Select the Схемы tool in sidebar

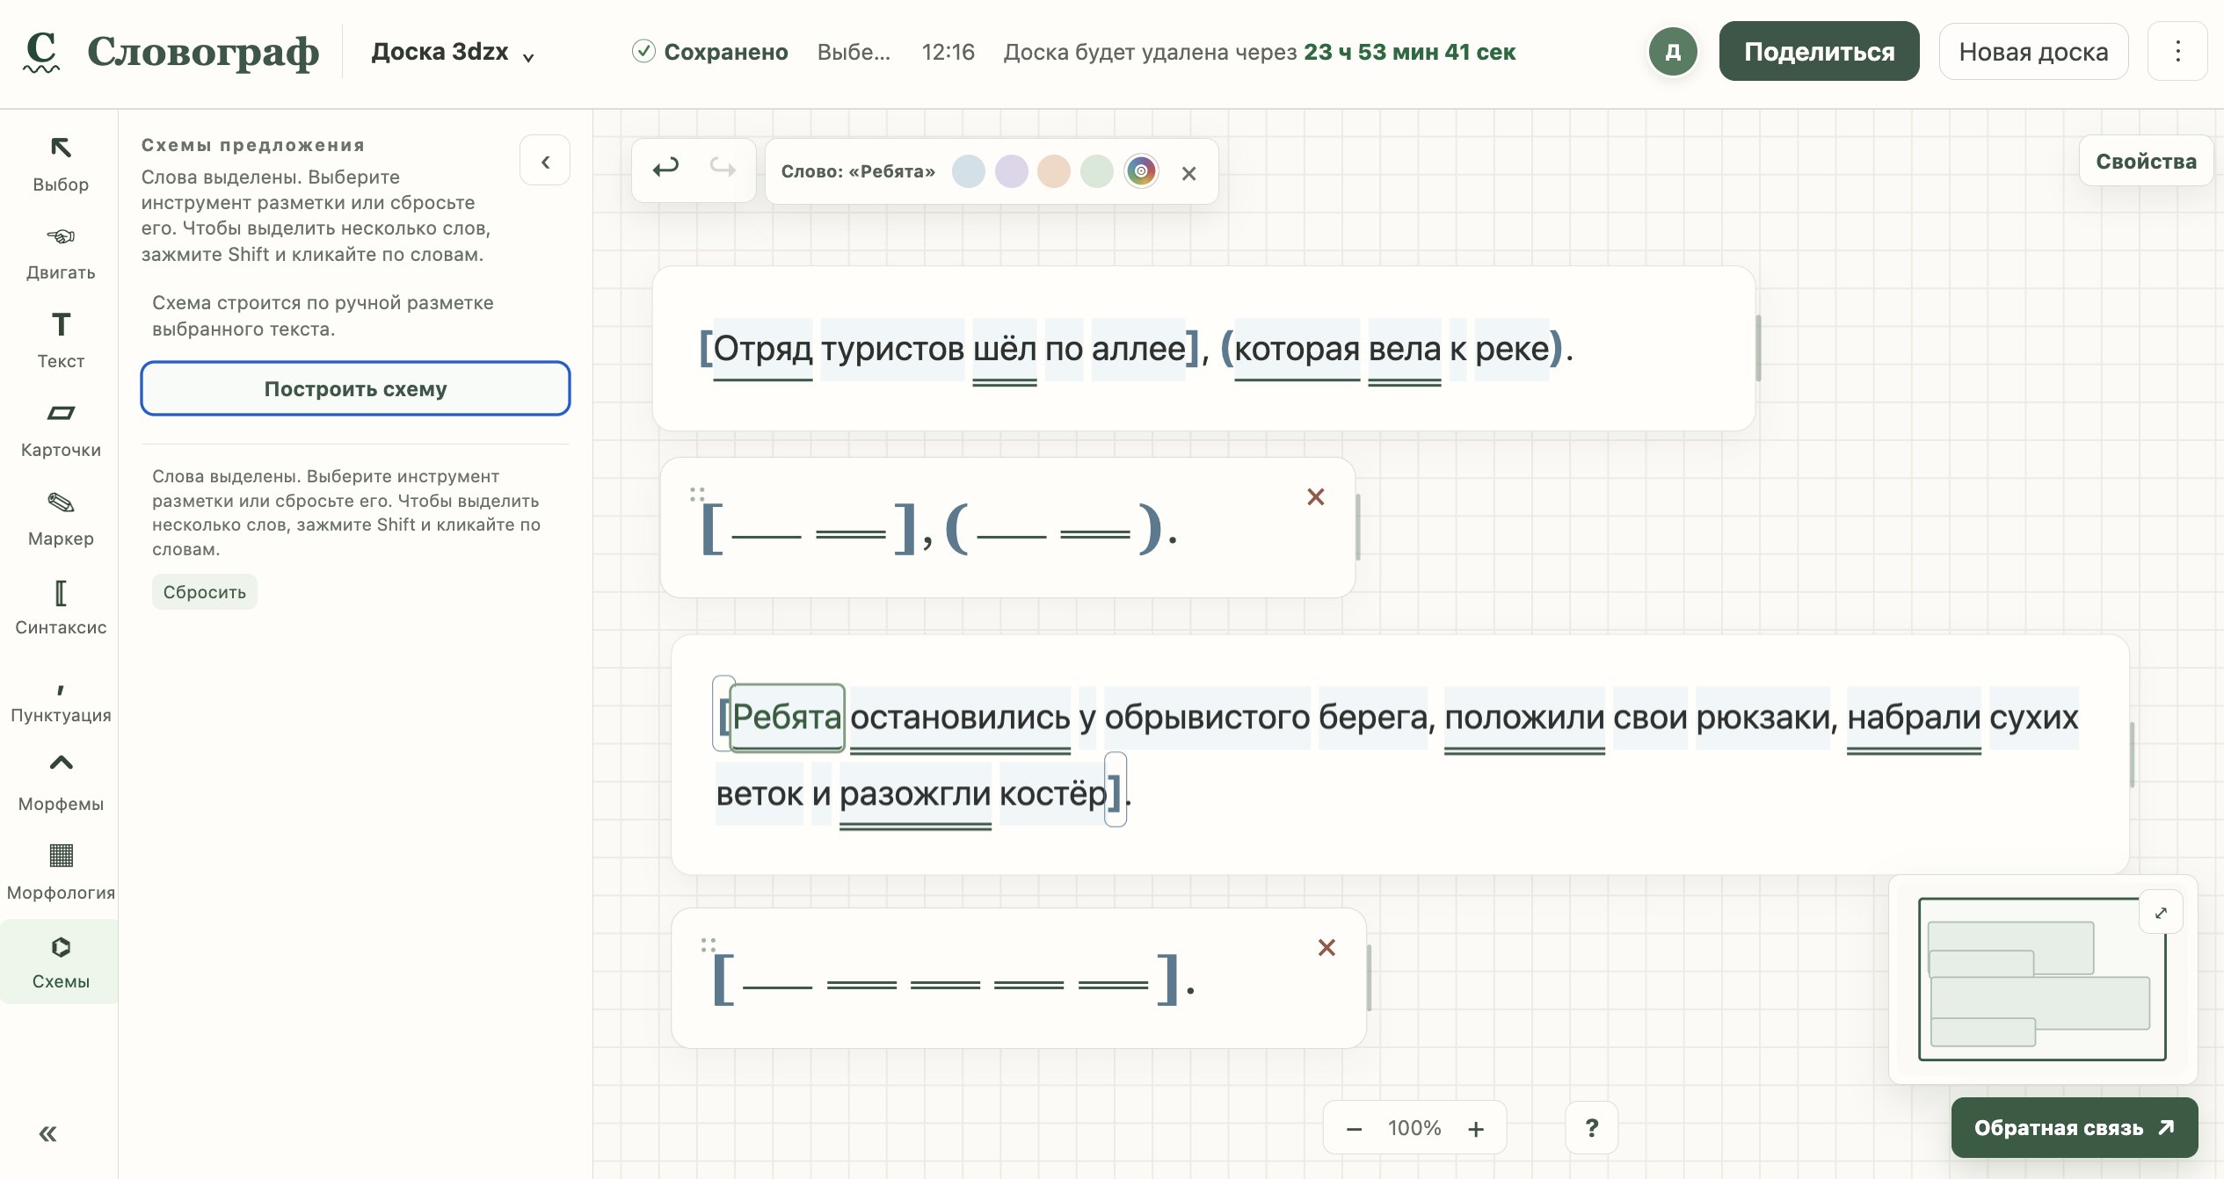tap(60, 961)
